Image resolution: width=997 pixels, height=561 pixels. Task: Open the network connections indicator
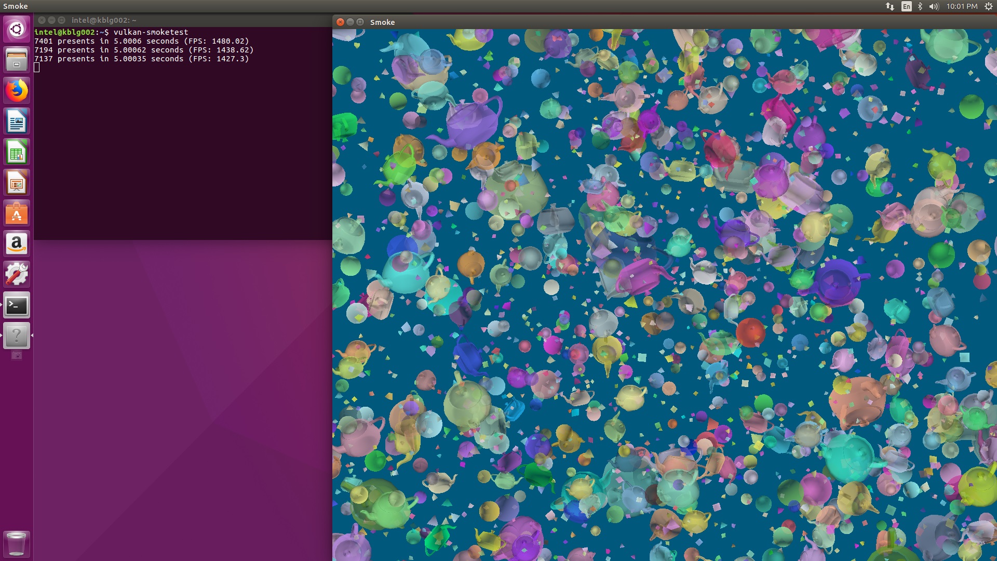click(x=890, y=6)
